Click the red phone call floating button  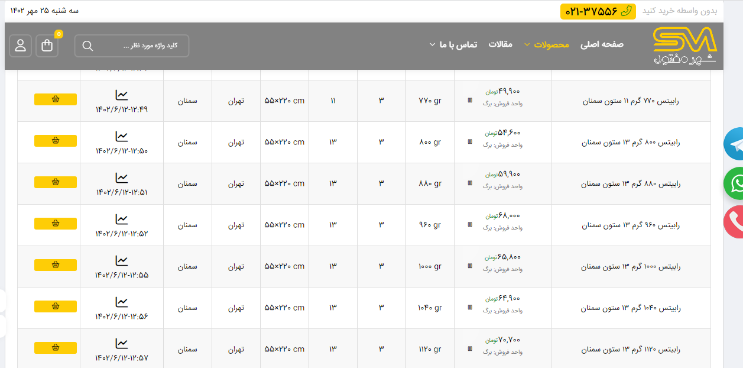tap(735, 222)
